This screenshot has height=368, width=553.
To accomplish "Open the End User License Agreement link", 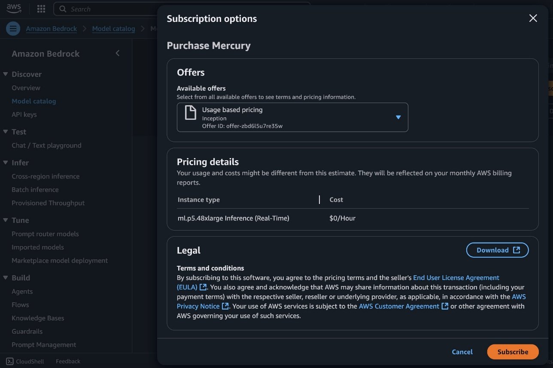I will tap(456, 277).
